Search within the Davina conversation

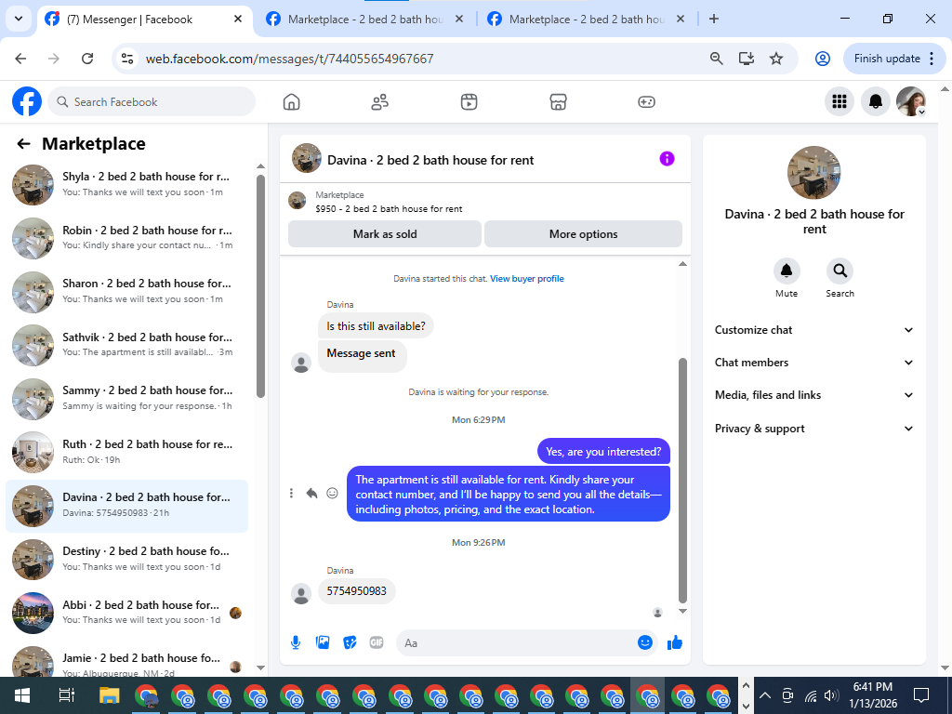pos(840,271)
